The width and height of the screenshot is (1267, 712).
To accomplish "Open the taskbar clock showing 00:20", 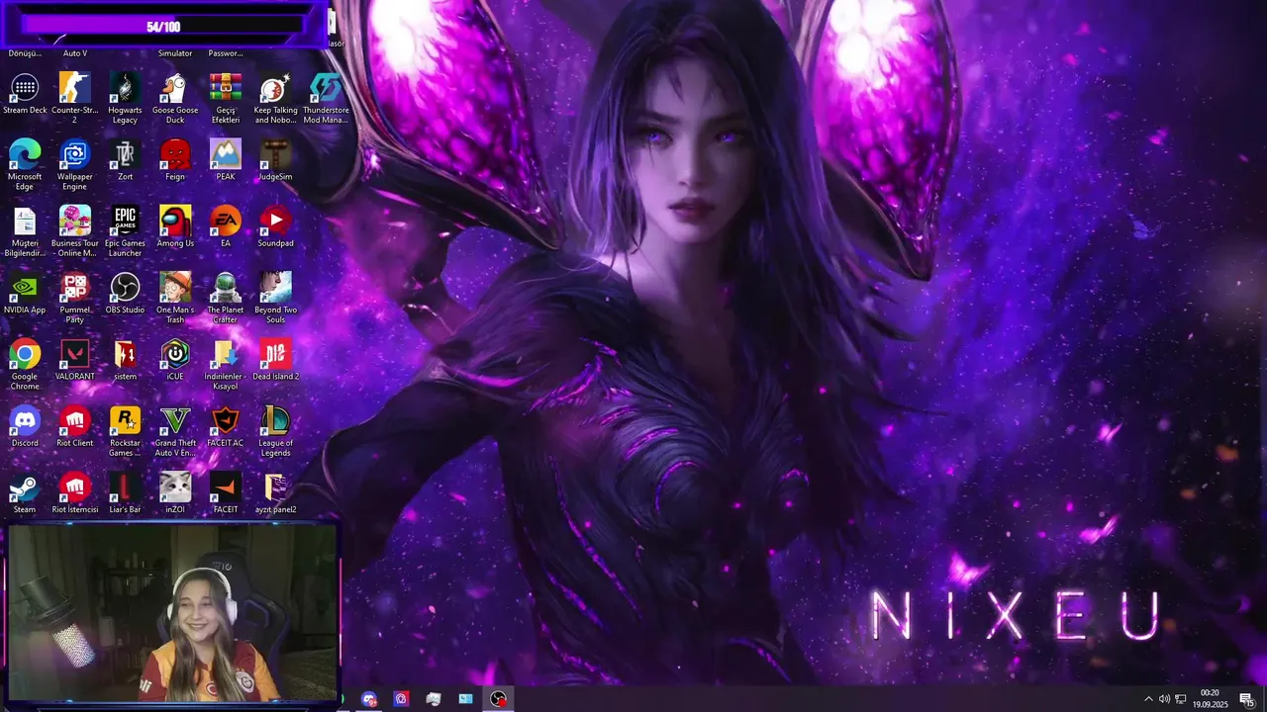I will pos(1210,699).
